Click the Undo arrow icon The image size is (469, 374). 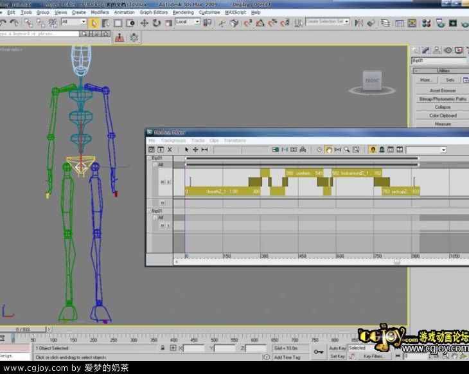pyautogui.click(x=3, y=22)
